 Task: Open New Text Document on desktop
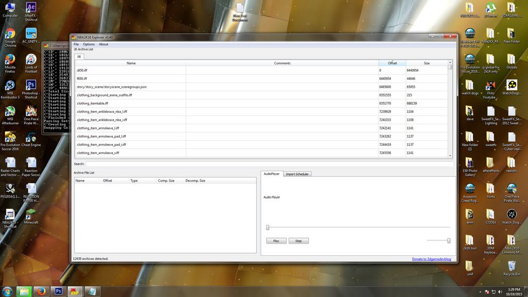coord(240,12)
